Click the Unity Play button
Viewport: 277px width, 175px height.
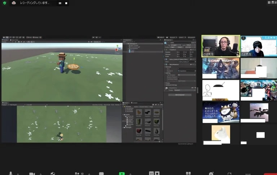(93, 37)
